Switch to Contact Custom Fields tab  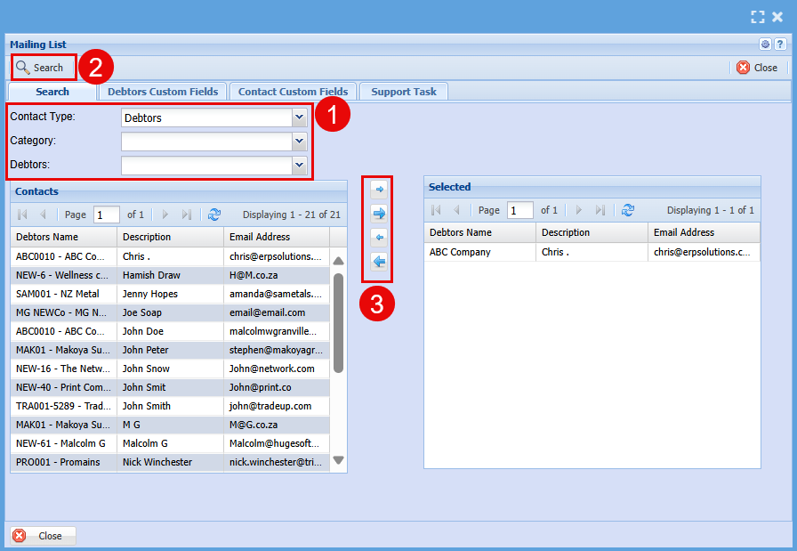point(293,92)
